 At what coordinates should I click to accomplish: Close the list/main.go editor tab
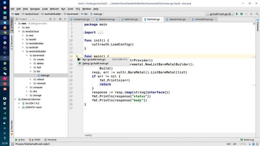pyautogui.click(x=162, y=19)
